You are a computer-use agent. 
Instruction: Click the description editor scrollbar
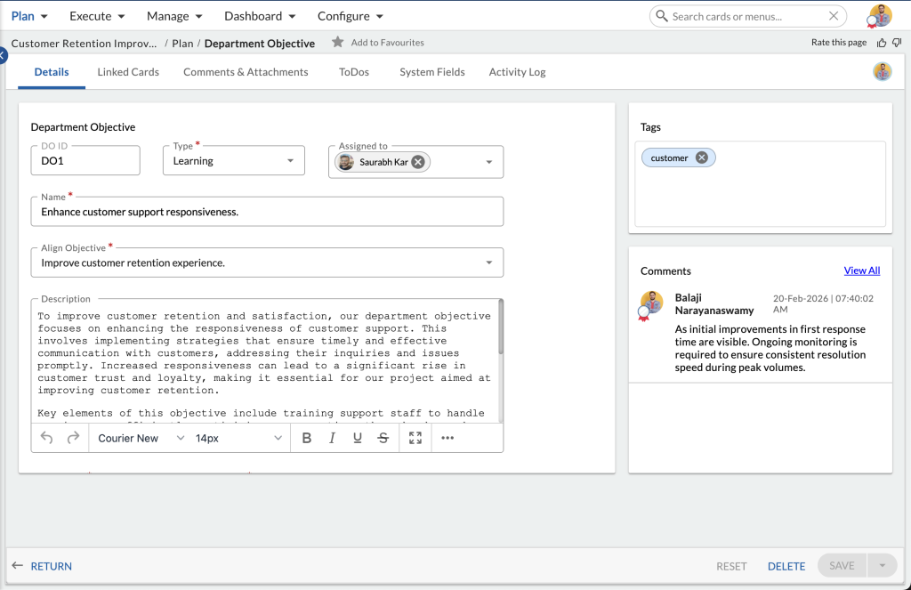coord(500,327)
